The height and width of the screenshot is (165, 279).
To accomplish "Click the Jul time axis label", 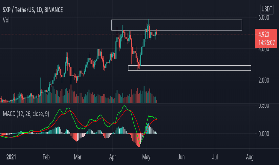I will click(215, 157).
